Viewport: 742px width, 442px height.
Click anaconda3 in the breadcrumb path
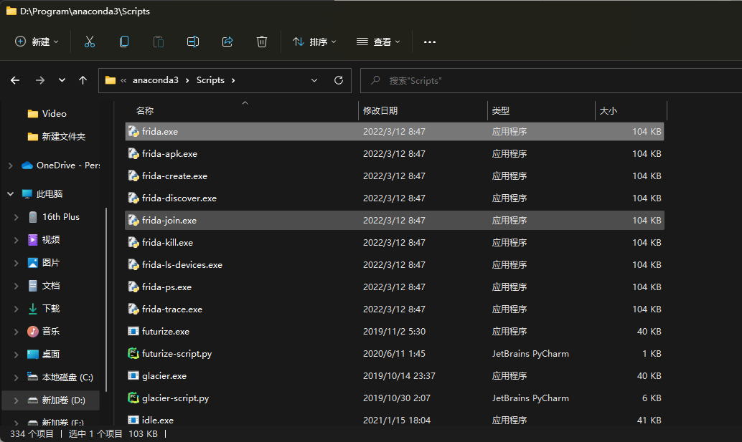pos(155,80)
